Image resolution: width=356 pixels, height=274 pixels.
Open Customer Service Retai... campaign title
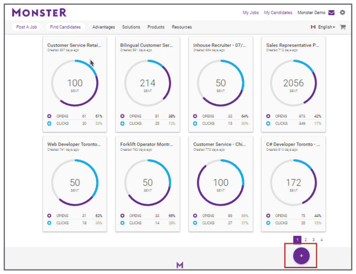[x=74, y=45]
